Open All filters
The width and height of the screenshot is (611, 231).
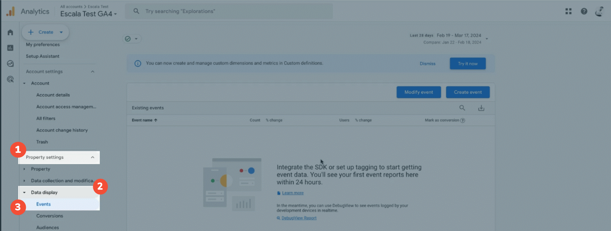coord(46,119)
